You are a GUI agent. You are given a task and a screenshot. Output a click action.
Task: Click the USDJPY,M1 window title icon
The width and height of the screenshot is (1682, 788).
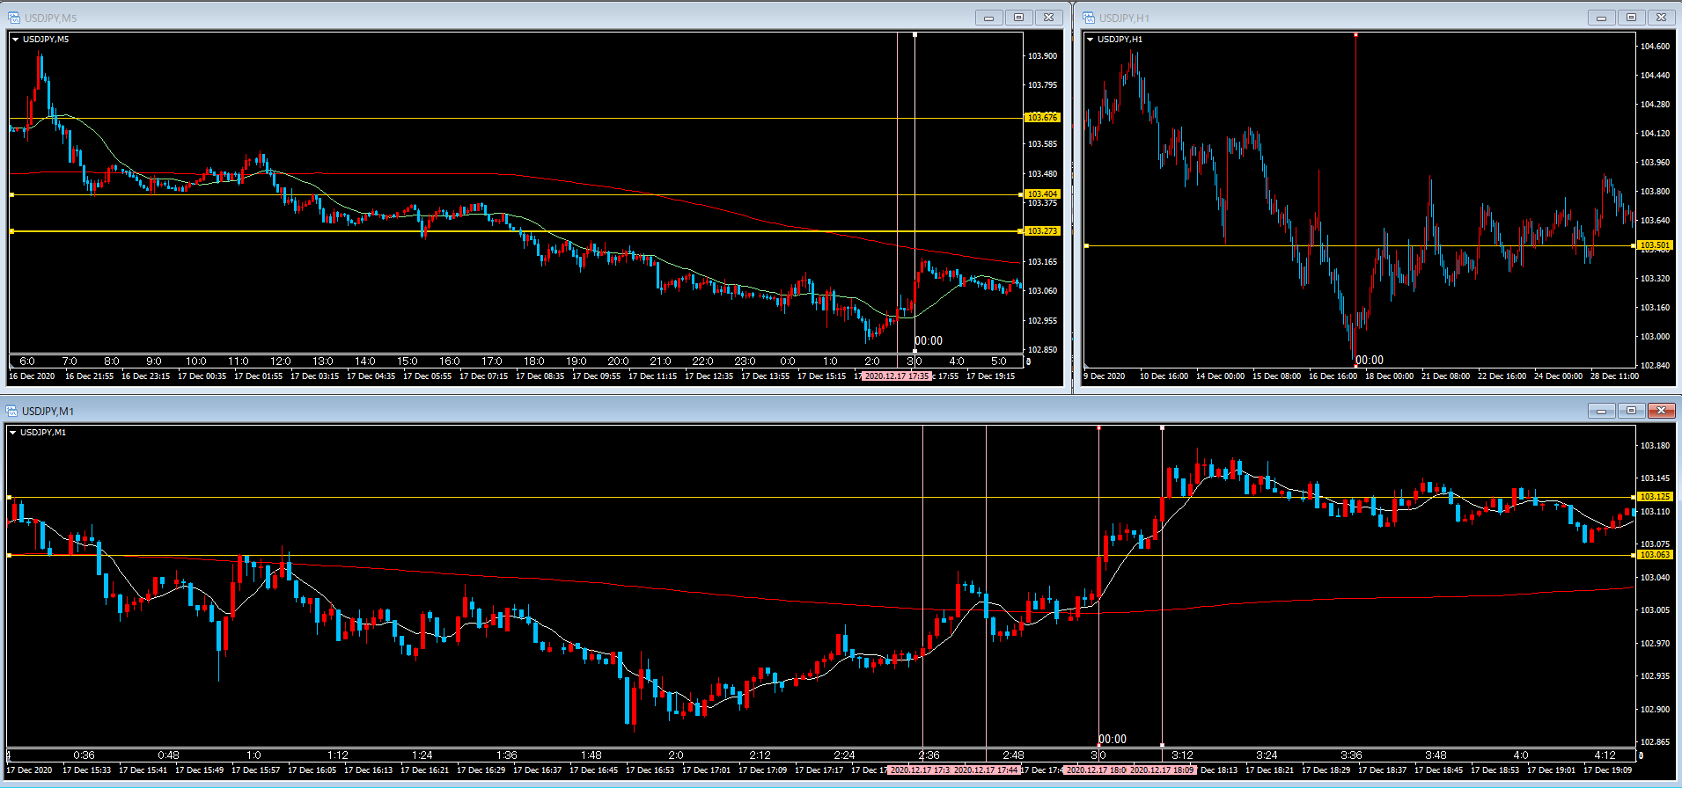pos(11,411)
